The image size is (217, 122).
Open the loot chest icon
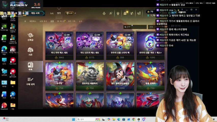point(125,13)
